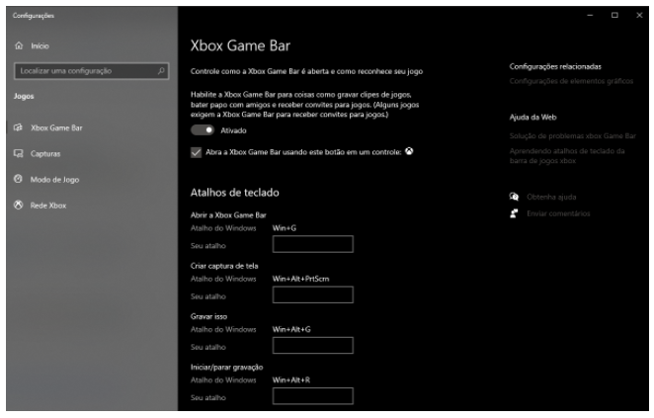
Task: Click the Xbox logo controller button icon
Action: [x=409, y=151]
